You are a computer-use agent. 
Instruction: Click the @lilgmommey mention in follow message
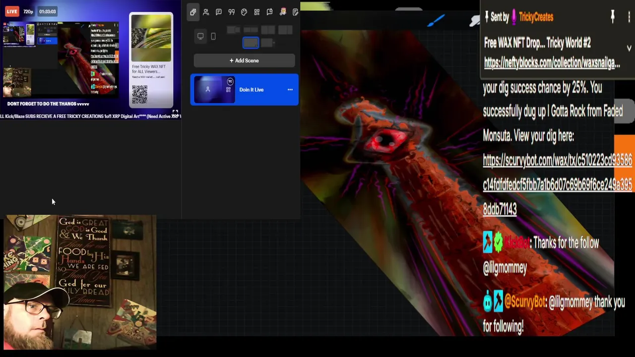(x=505, y=268)
